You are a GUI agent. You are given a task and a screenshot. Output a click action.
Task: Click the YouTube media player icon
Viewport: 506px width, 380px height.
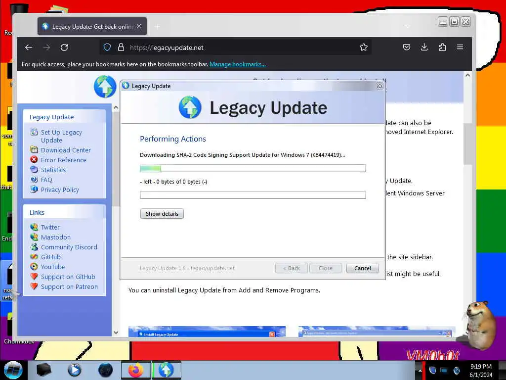coord(34,267)
